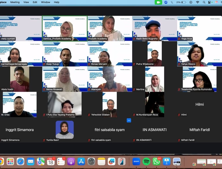The height and width of the screenshot is (169, 222).
Task: Select Yehezkiel Silaban's video tile
Action: pos(110,104)
